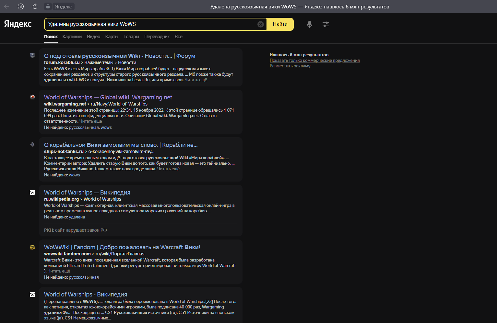Image resolution: width=497 pixels, height=323 pixels.
Task: Expand snippet via Читать ещё on forum result
Action: coord(196,80)
